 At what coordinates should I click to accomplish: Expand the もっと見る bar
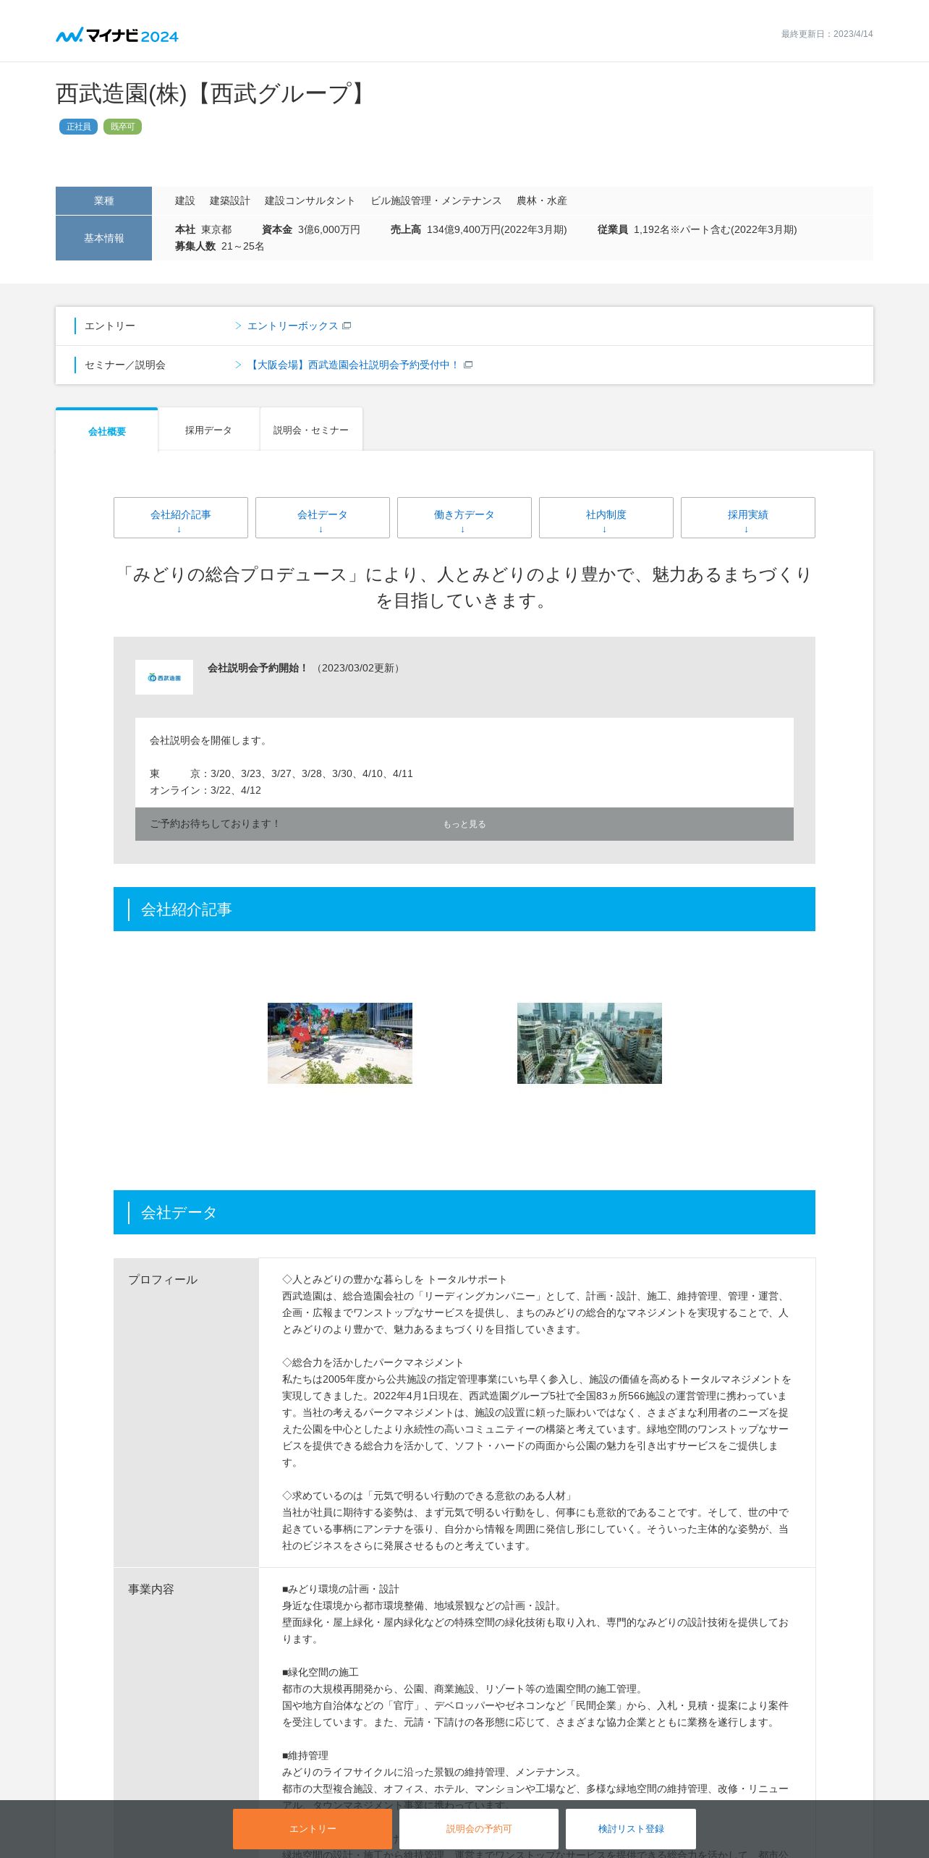point(465,824)
